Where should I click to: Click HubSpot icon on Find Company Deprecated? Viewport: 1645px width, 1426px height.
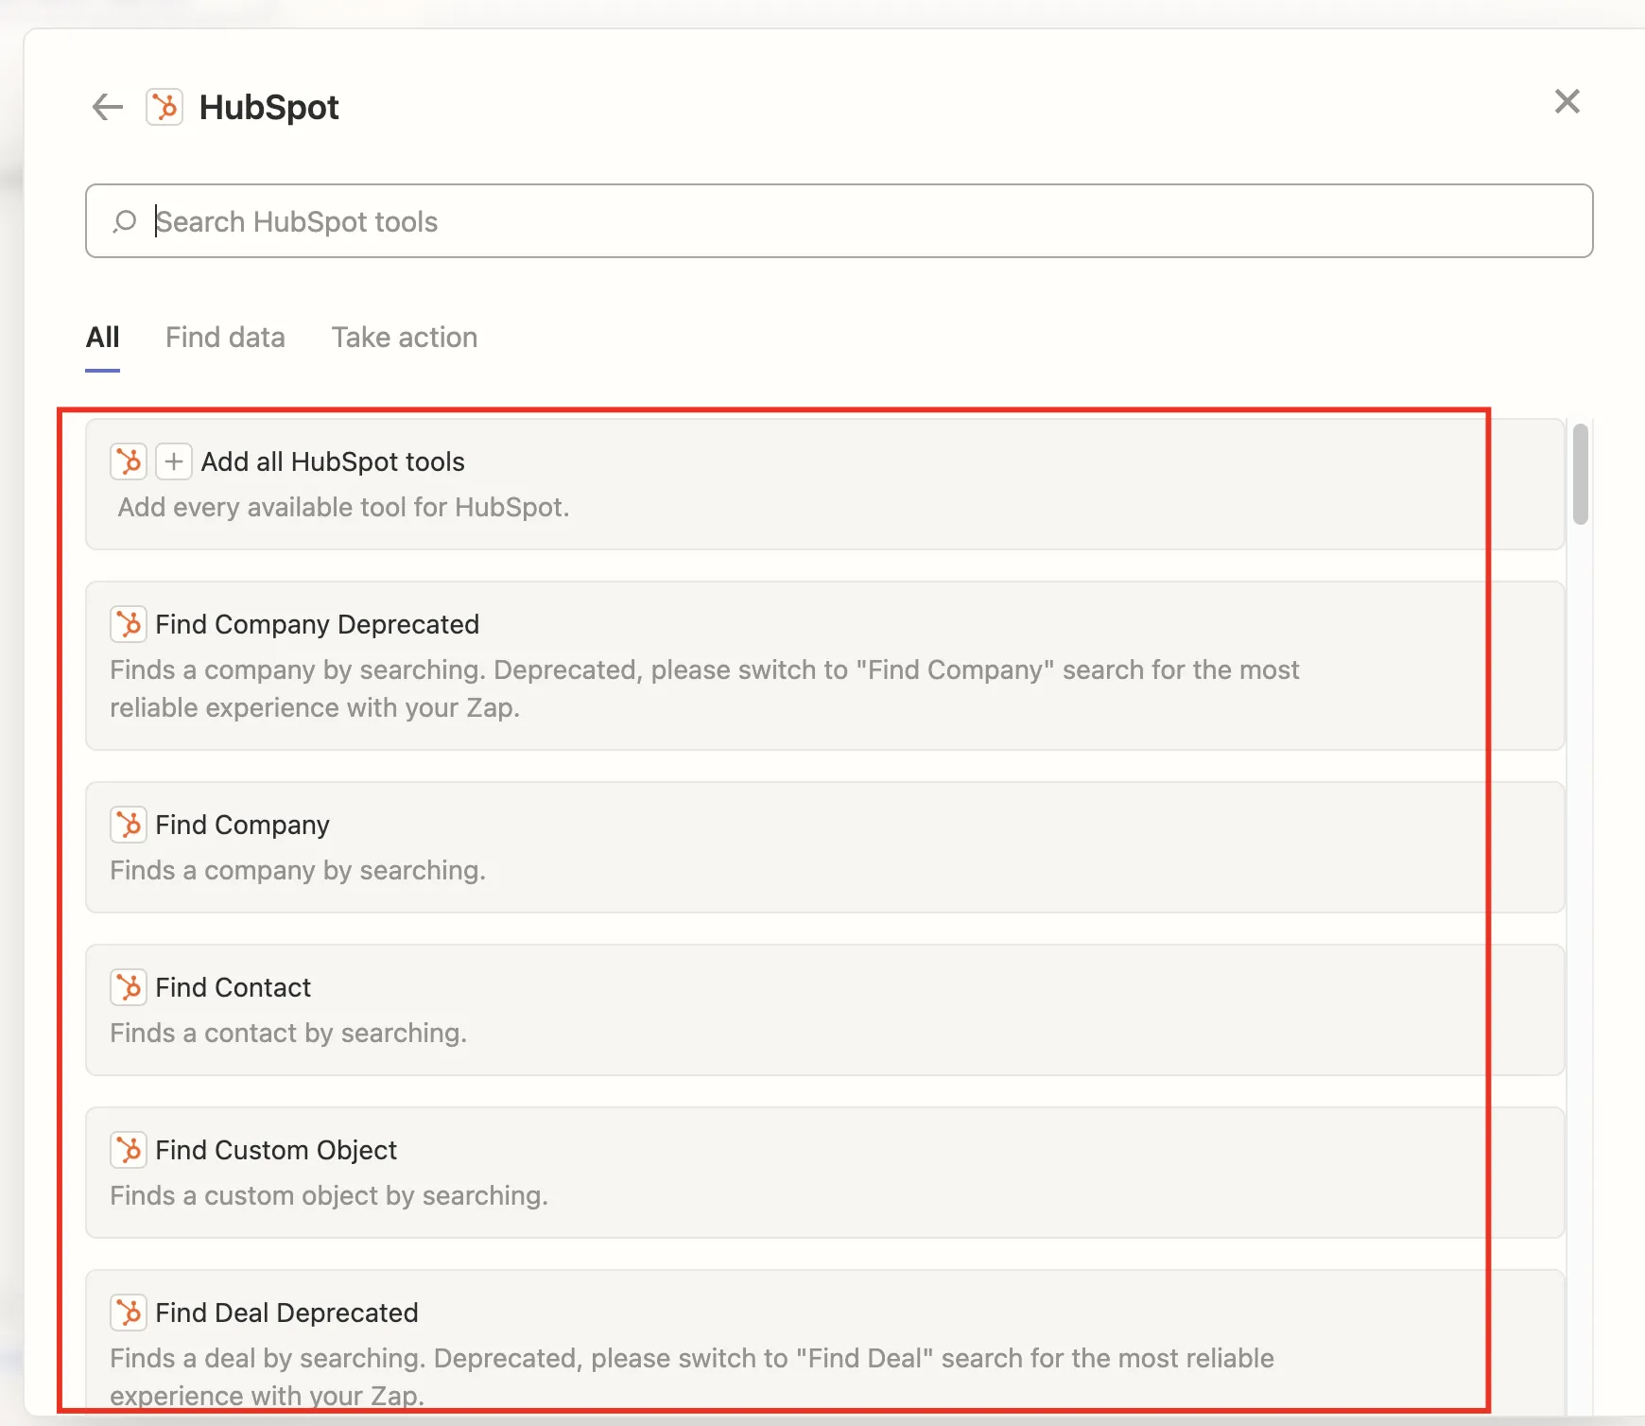click(x=129, y=624)
